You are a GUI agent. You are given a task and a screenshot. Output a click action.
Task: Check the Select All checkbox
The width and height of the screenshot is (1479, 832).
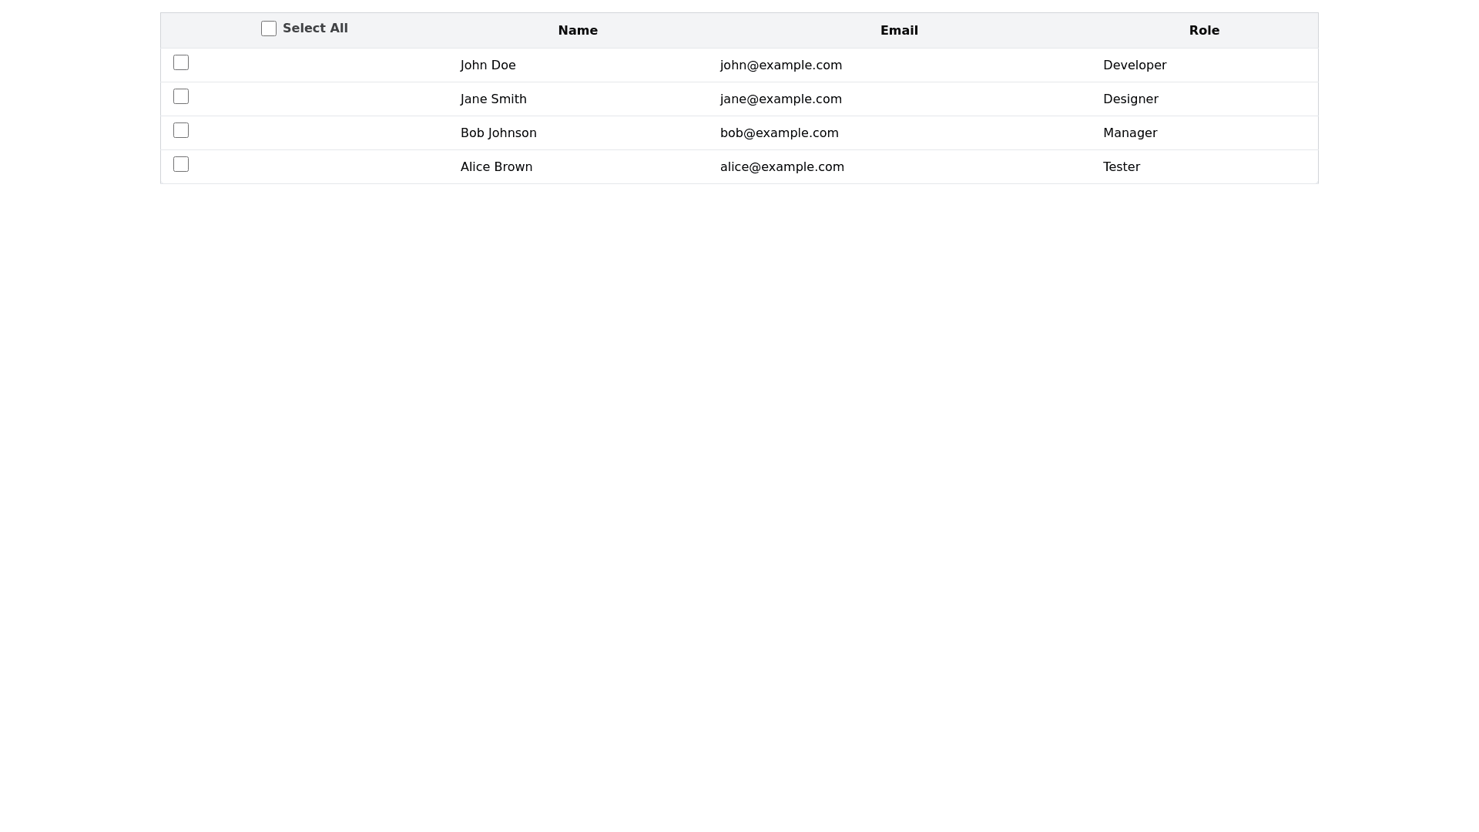(x=269, y=29)
